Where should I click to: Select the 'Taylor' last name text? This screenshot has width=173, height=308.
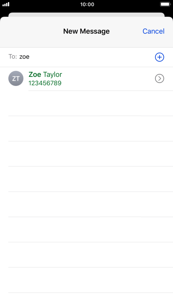pos(53,75)
